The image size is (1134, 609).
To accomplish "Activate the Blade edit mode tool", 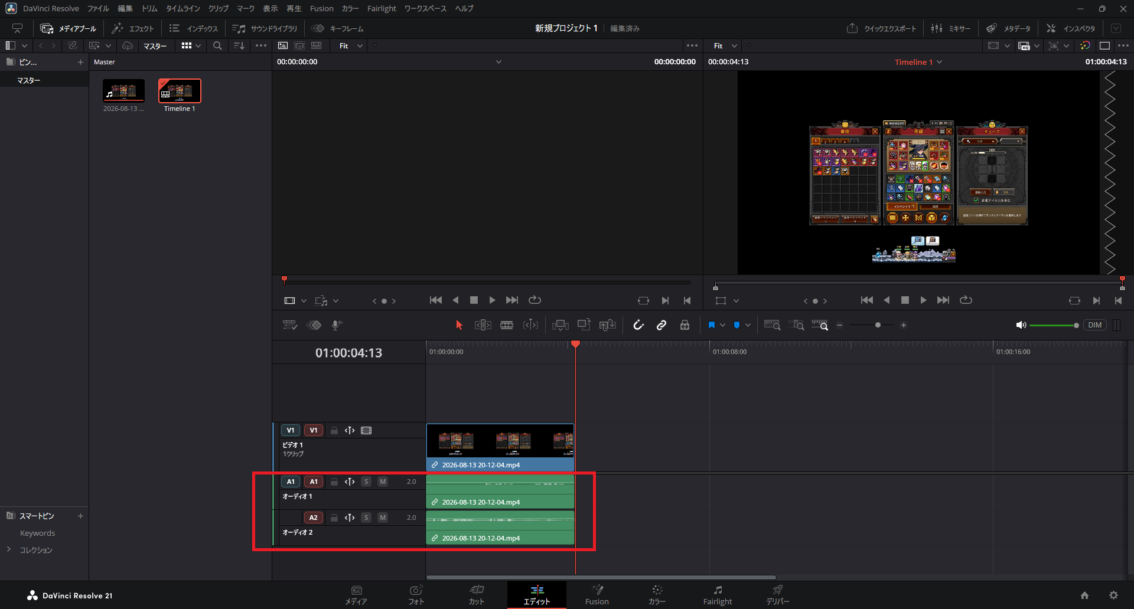I will point(507,325).
